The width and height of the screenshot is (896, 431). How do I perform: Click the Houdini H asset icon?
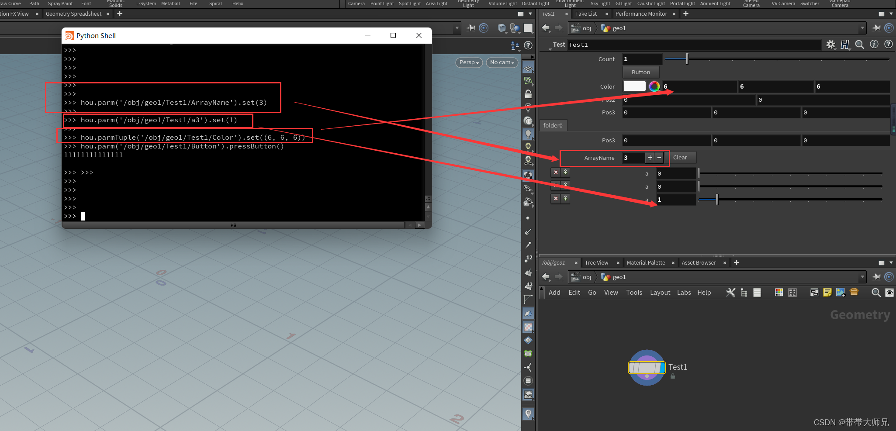pyautogui.click(x=845, y=45)
